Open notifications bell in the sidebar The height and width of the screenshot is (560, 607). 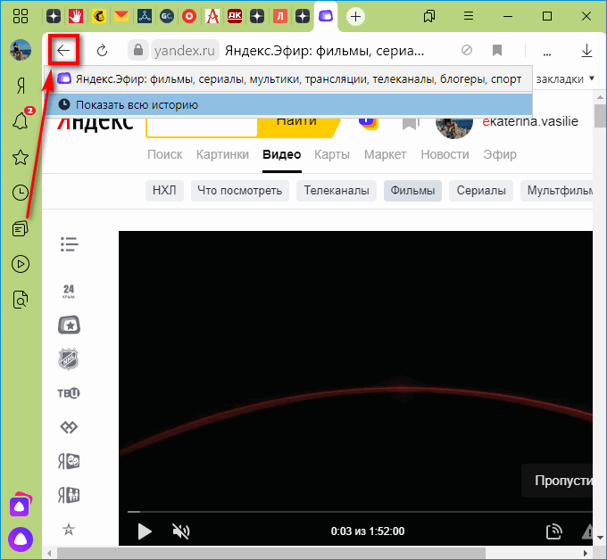[x=20, y=122]
